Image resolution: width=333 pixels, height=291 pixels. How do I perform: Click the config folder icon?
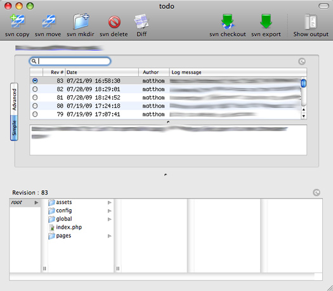coord(51,210)
